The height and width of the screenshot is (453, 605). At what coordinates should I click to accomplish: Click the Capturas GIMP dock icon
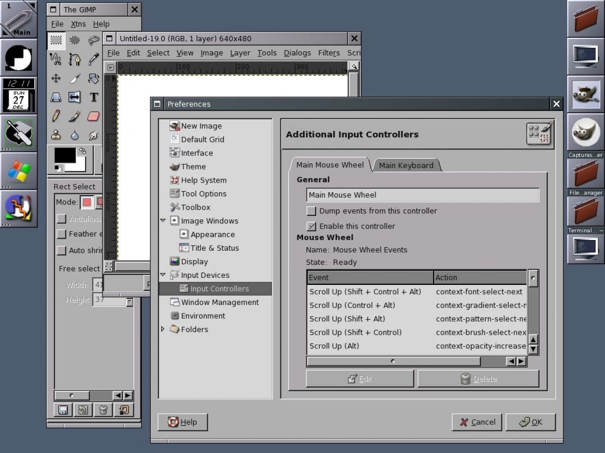click(x=585, y=132)
